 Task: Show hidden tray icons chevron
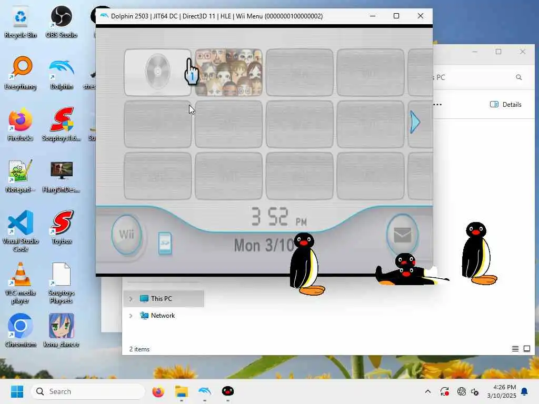[x=428, y=391]
